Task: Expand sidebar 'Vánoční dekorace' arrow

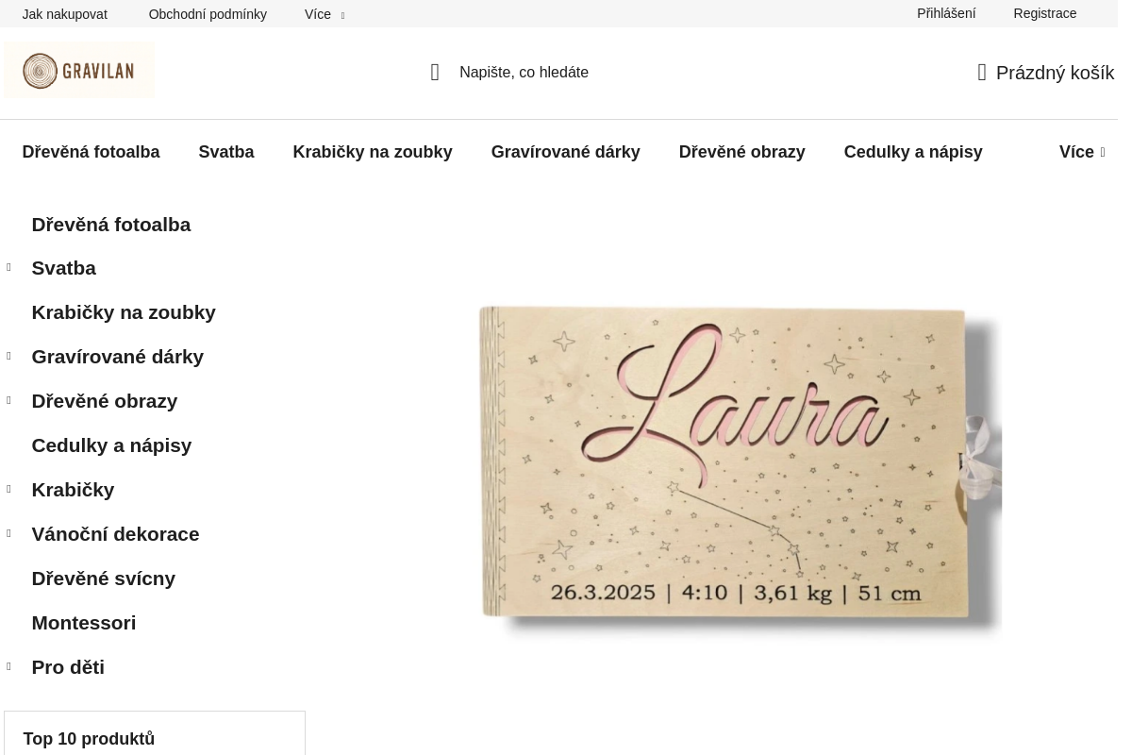Action: [x=8, y=534]
